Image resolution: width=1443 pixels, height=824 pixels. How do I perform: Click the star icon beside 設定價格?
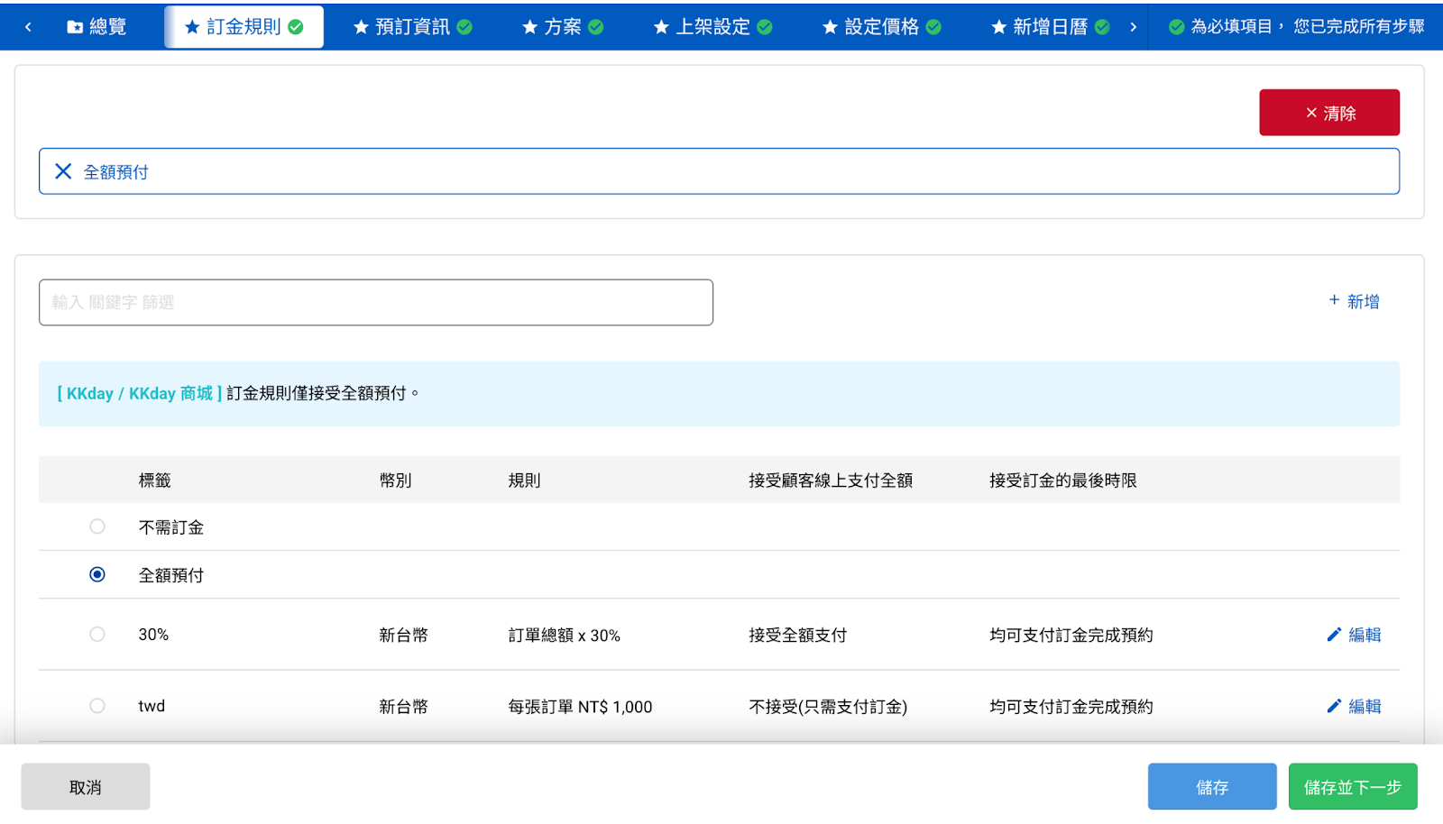(830, 27)
